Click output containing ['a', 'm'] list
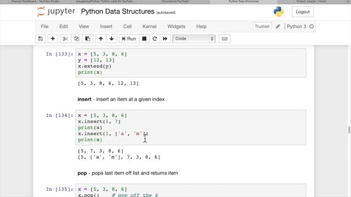This screenshot has height=197, width=351. [119, 157]
